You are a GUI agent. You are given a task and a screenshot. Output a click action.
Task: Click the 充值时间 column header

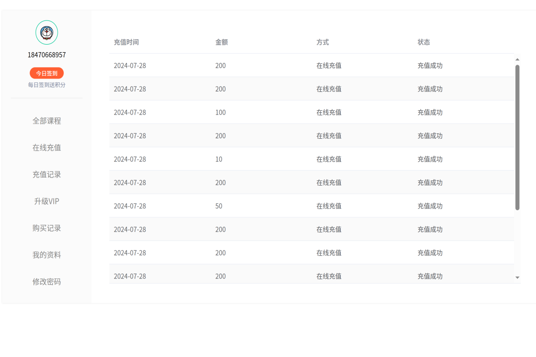point(126,42)
